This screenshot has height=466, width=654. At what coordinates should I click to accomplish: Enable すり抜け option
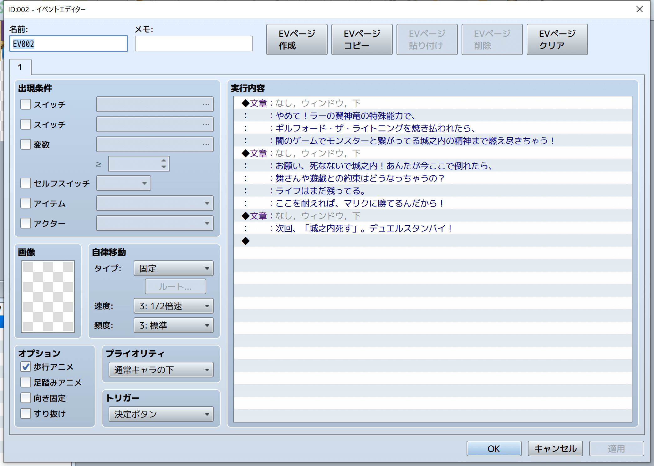point(26,413)
